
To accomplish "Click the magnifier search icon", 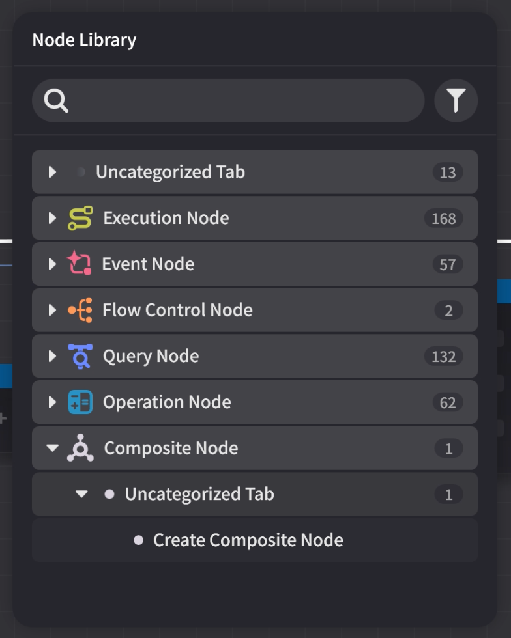I will (x=56, y=100).
